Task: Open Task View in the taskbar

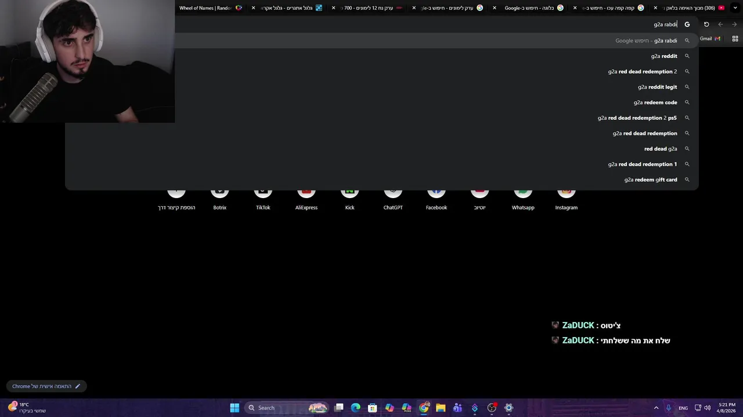Action: (339, 408)
